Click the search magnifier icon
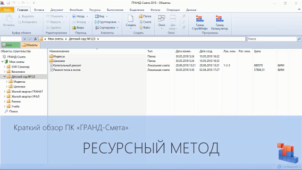This screenshot has height=170, width=302. 299,39
